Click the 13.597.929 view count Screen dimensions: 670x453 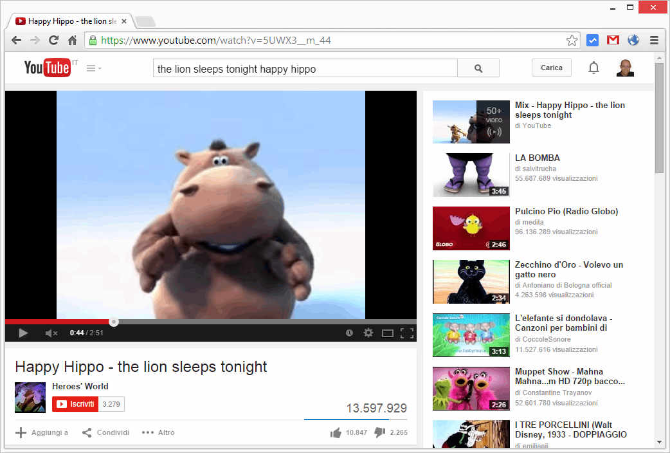pos(376,408)
